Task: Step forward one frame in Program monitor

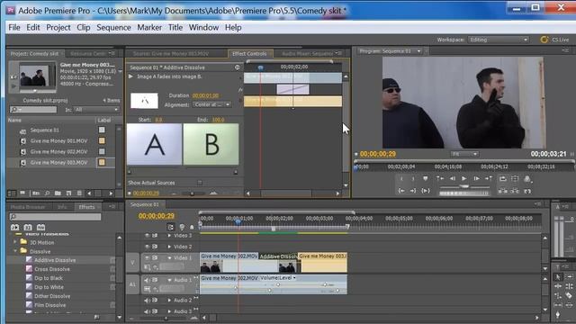Action: coord(476,178)
